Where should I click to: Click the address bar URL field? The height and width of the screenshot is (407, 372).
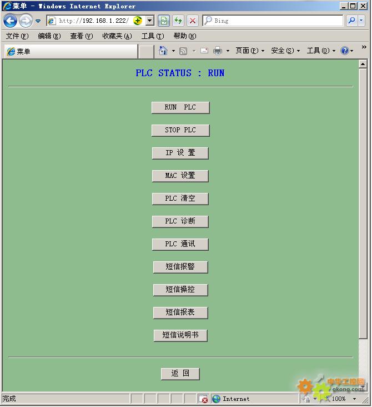(94, 21)
